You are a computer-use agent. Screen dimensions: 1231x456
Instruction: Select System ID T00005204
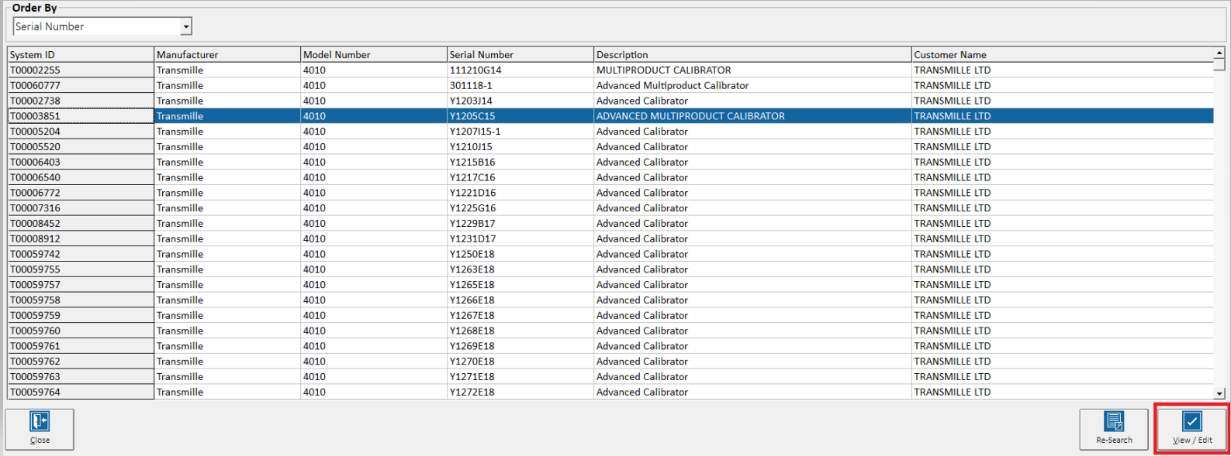coord(81,132)
